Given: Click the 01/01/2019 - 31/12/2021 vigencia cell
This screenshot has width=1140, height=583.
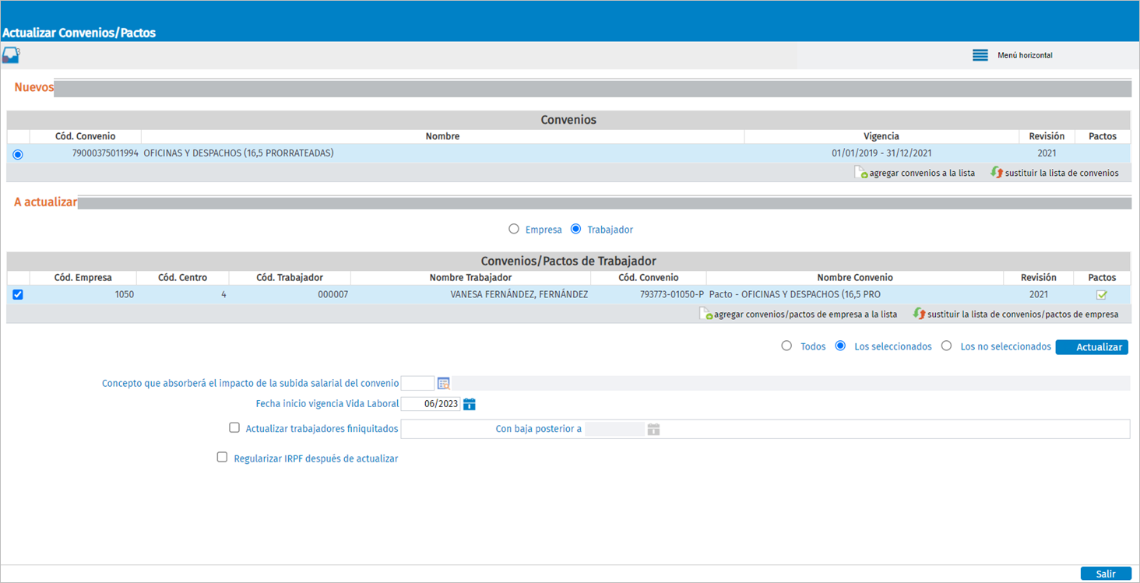Looking at the screenshot, I should [881, 153].
